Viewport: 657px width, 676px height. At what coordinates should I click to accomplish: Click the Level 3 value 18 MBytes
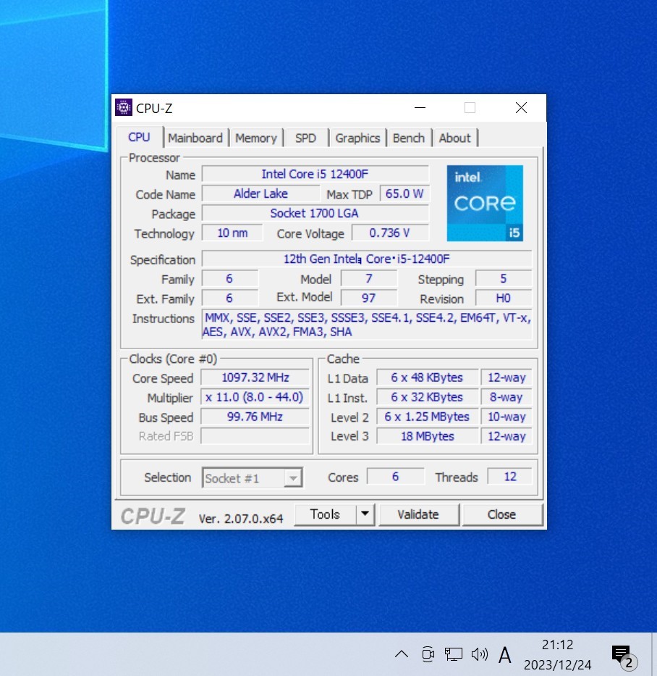(427, 436)
